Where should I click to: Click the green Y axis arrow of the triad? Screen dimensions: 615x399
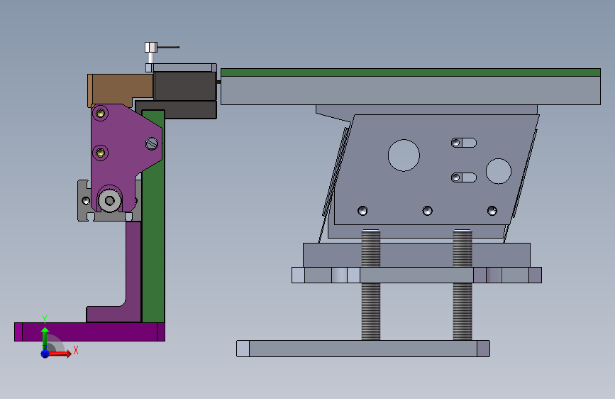coord(45,336)
